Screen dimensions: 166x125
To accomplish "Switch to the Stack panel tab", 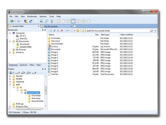I will (x=38, y=65).
